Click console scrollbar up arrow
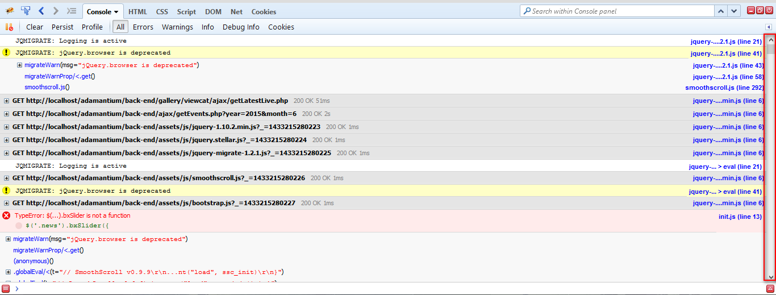Image resolution: width=776 pixels, height=295 pixels. [x=770, y=40]
